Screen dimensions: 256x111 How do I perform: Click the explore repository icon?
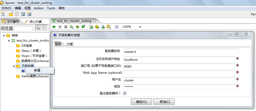click(17, 14)
